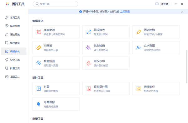The width and height of the screenshot is (188, 123).
Task: Click the 搜索工具 search field
Action: coord(55,4)
